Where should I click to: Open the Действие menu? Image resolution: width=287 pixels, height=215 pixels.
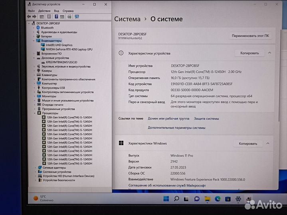pyautogui.click(x=44, y=11)
